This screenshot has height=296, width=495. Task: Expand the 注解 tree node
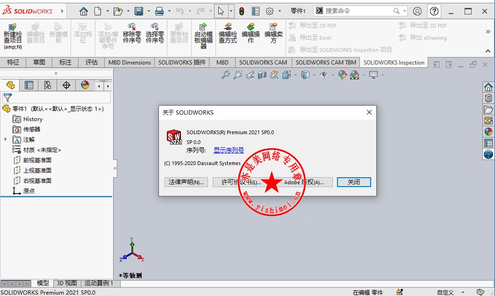click(5, 139)
